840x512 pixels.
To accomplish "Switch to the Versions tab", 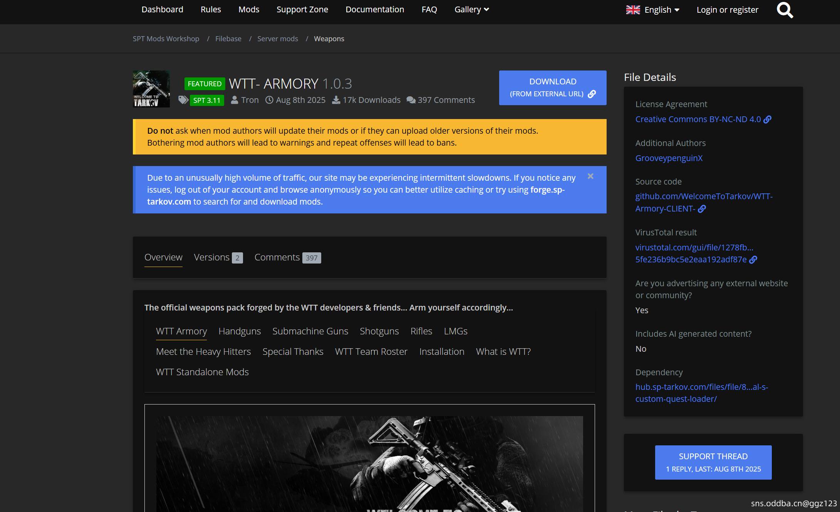I will 218,257.
